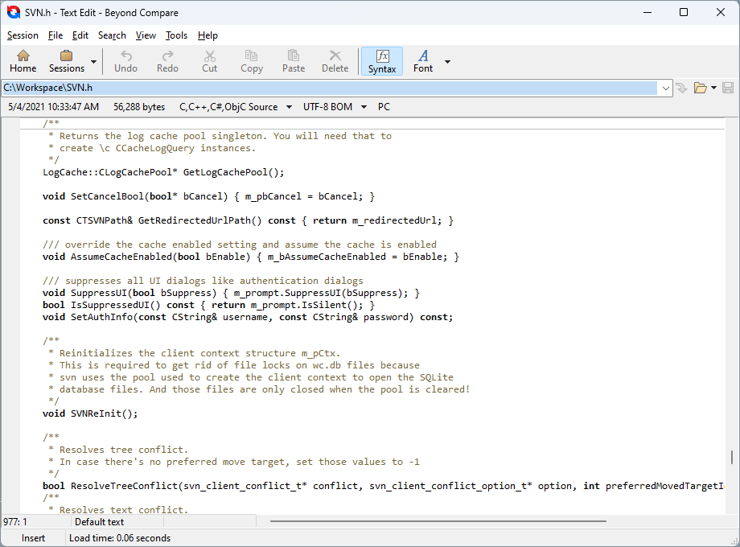740x547 pixels.
Task: Open the Search menu
Action: (112, 35)
